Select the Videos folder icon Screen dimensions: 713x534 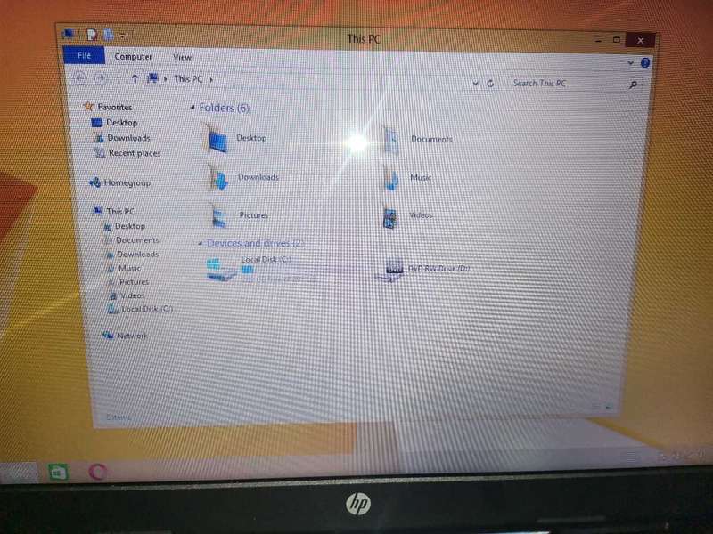[389, 217]
